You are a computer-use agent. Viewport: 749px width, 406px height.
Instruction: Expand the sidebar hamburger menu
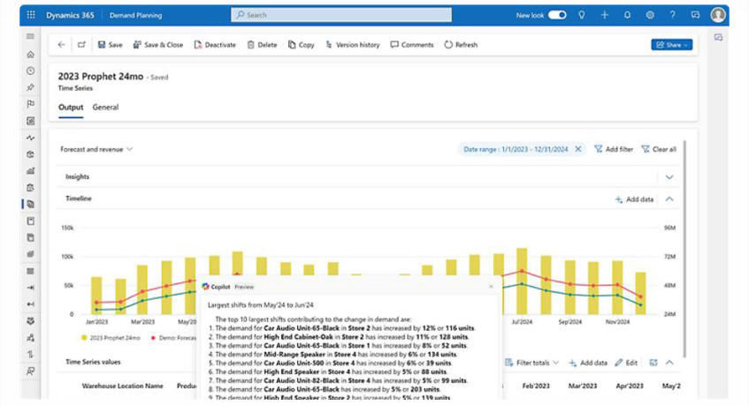[x=31, y=36]
